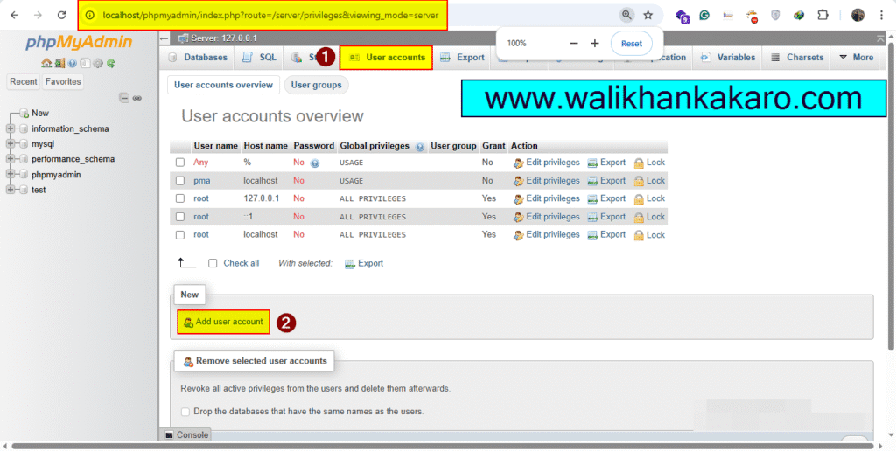Collapse the navigation panel arrow
Viewport: 896px width, 451px height.
(164, 38)
